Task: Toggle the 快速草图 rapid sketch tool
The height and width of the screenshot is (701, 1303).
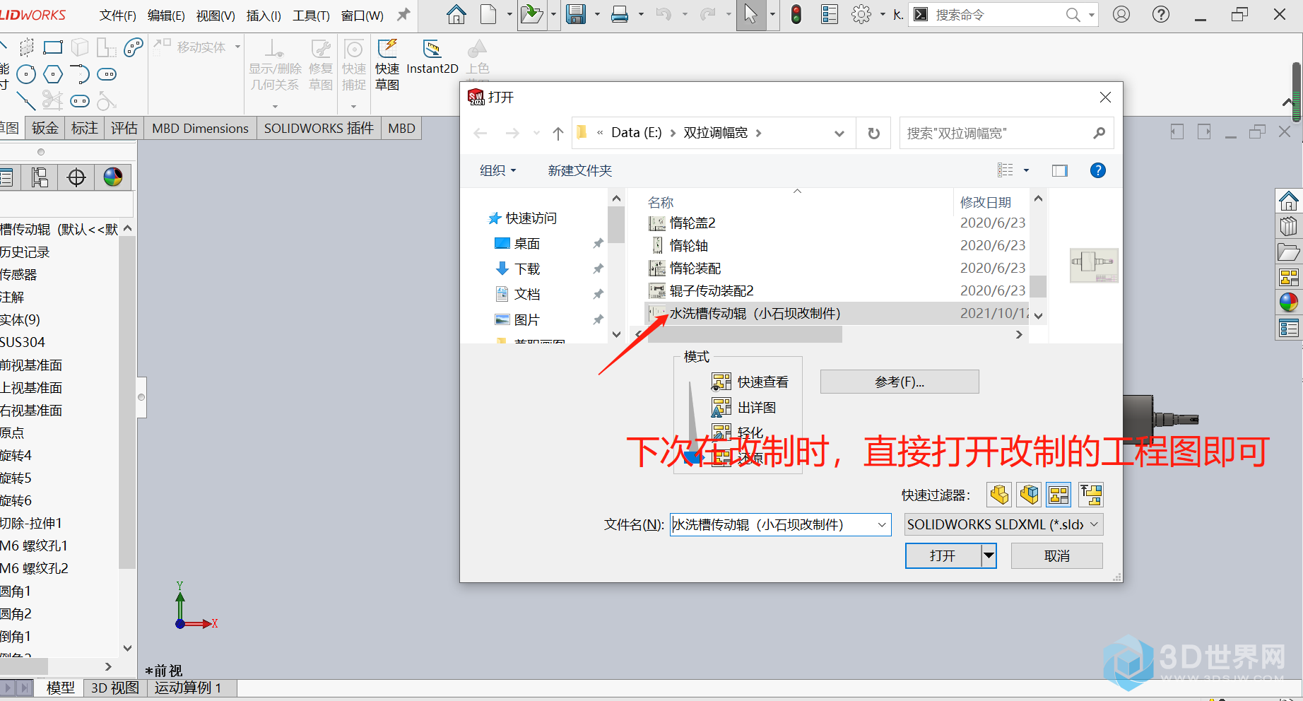Action: click(387, 65)
